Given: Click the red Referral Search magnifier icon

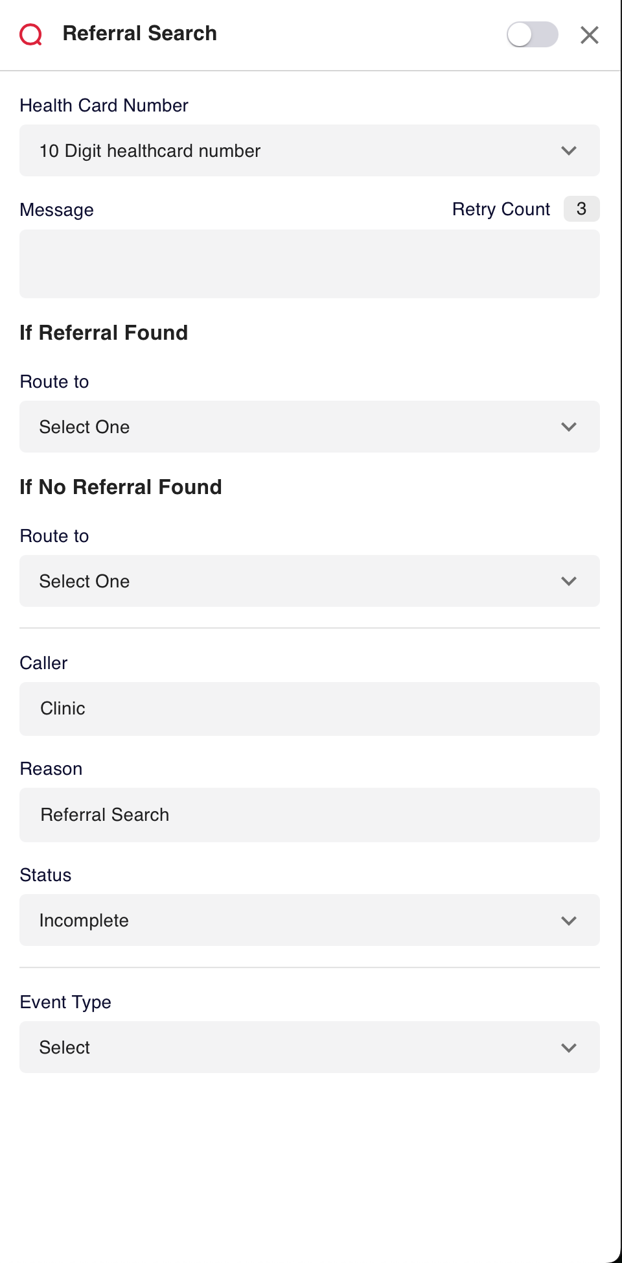Looking at the screenshot, I should 30,34.
